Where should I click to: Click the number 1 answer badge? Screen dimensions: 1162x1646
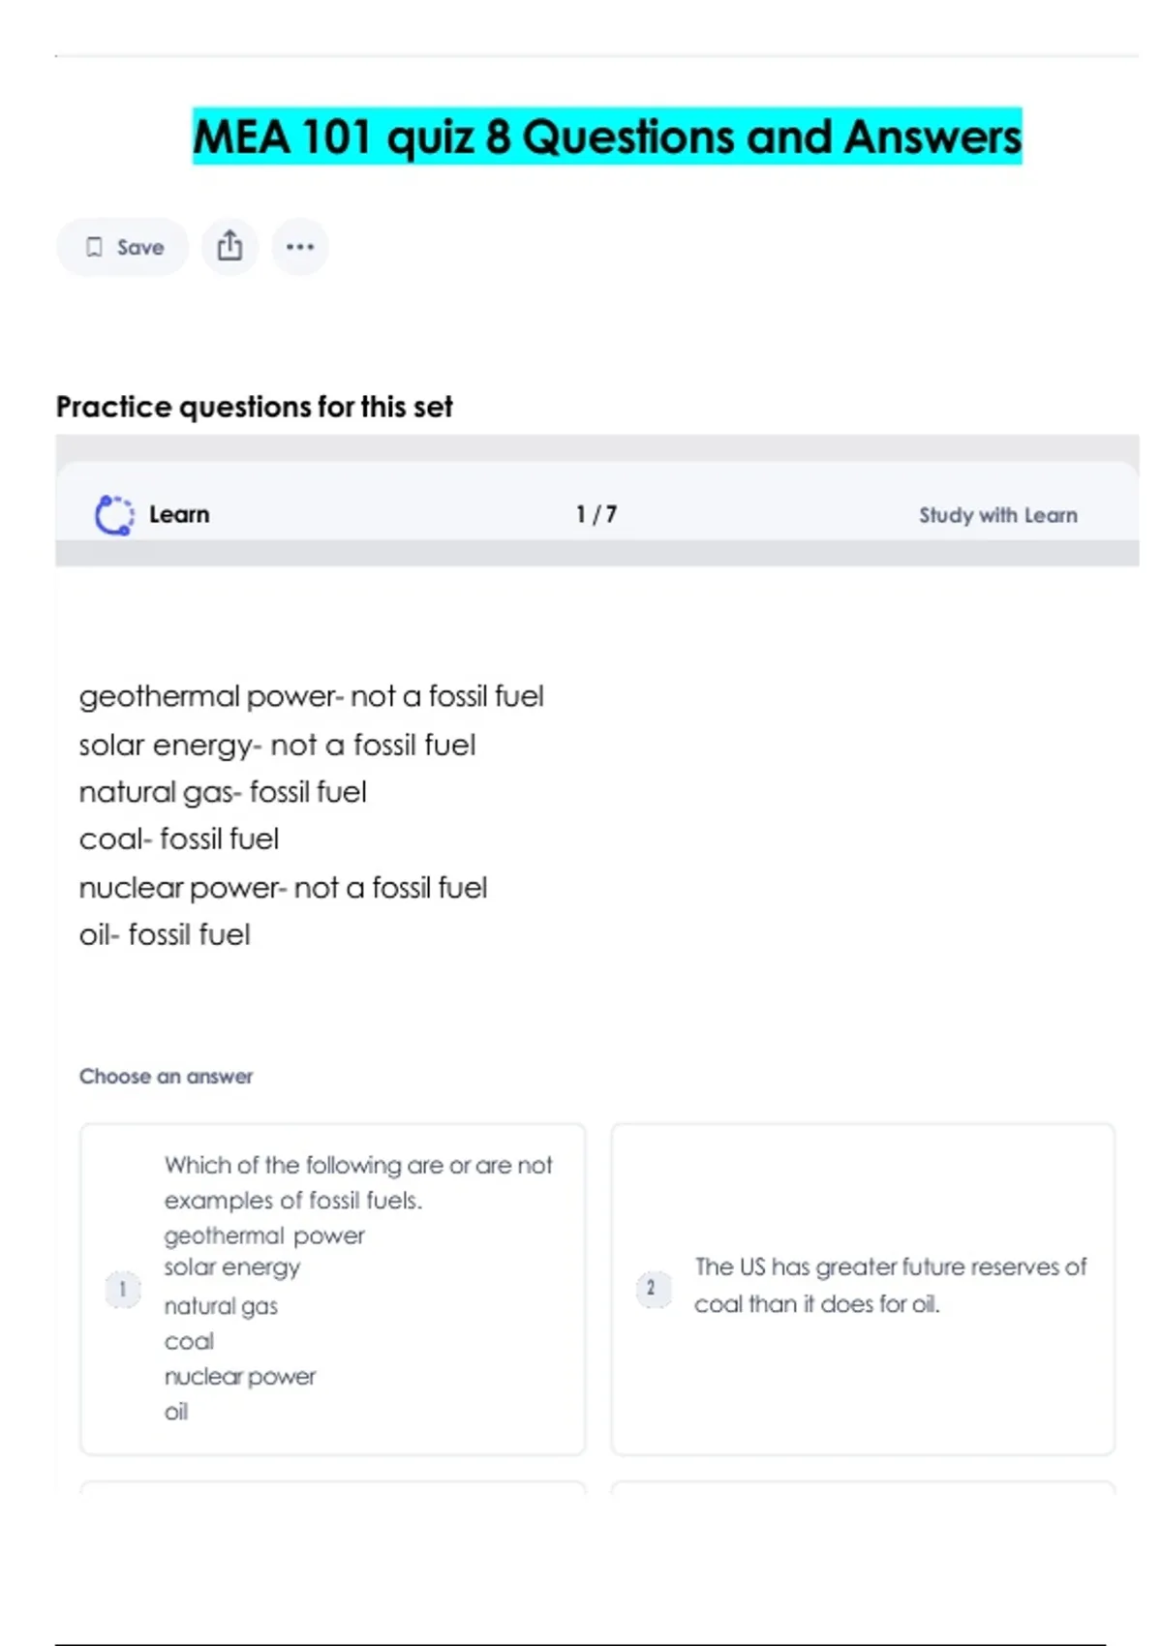[x=123, y=1289]
